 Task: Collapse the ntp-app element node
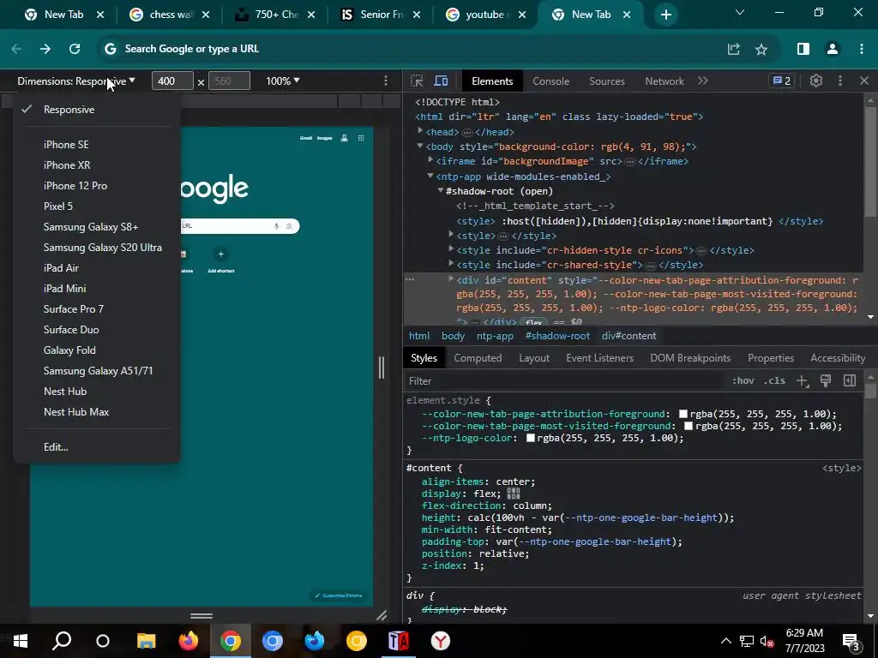(430, 176)
